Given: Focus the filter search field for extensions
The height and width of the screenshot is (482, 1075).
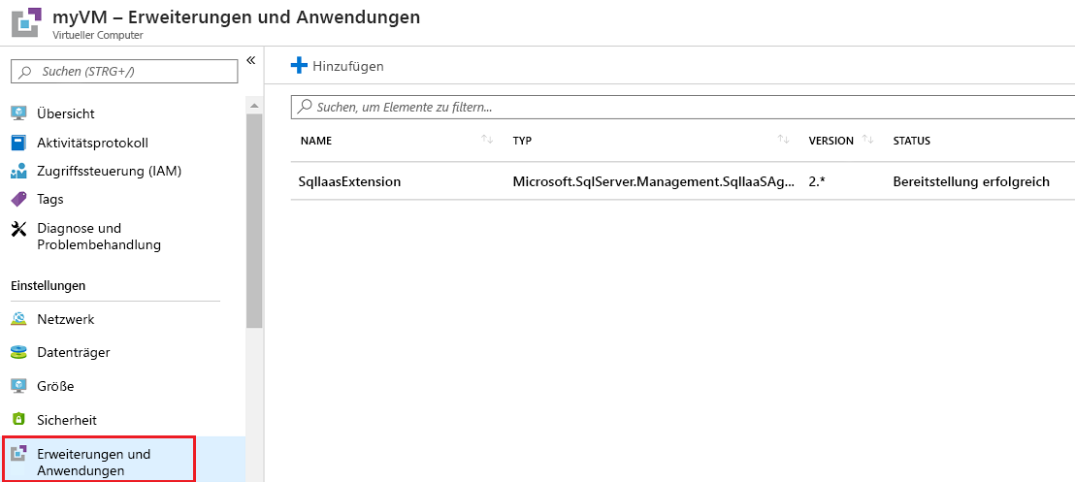Looking at the screenshot, I should coord(683,108).
